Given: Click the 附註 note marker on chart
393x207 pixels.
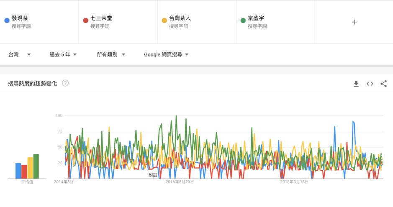Looking at the screenshot, I should [153, 175].
